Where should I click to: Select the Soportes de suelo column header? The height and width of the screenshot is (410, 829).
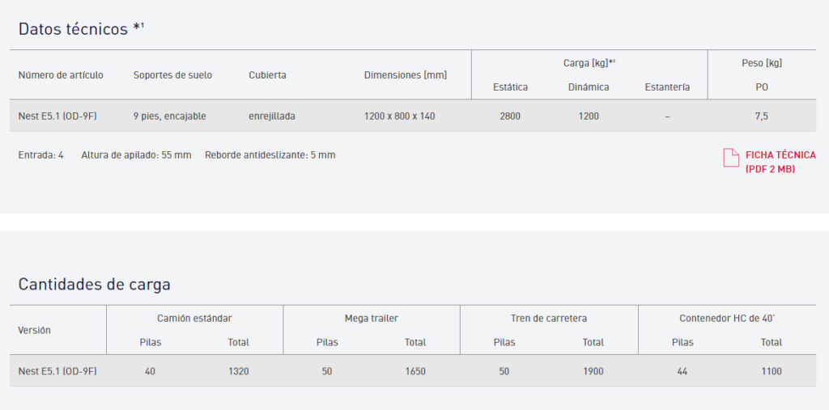click(172, 75)
